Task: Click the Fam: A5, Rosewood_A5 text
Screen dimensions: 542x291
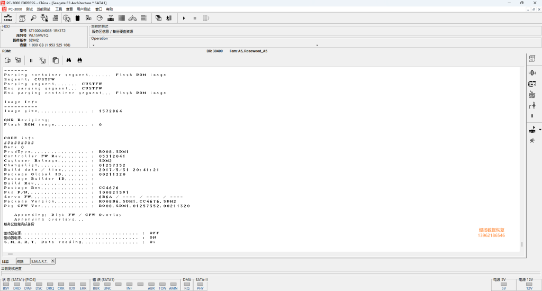Action: pyautogui.click(x=248, y=51)
